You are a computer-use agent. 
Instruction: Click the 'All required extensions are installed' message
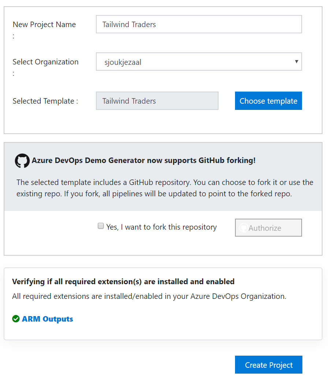(149, 296)
